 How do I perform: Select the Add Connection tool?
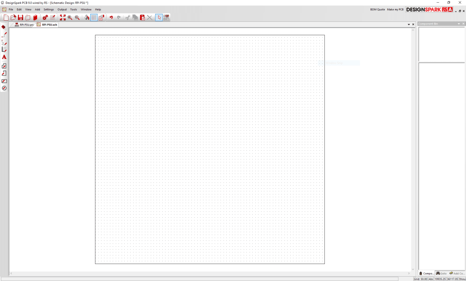point(4,35)
